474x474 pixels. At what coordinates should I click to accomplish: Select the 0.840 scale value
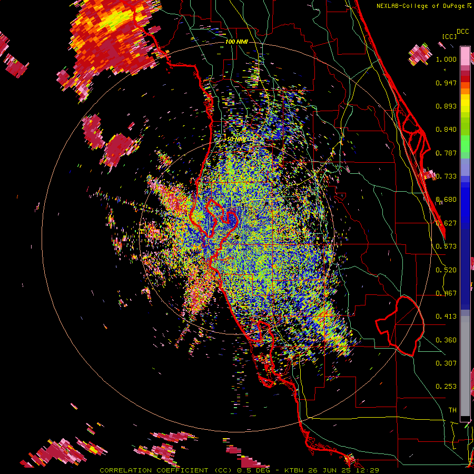[446, 130]
